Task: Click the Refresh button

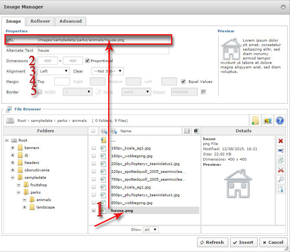Action: 212,242
